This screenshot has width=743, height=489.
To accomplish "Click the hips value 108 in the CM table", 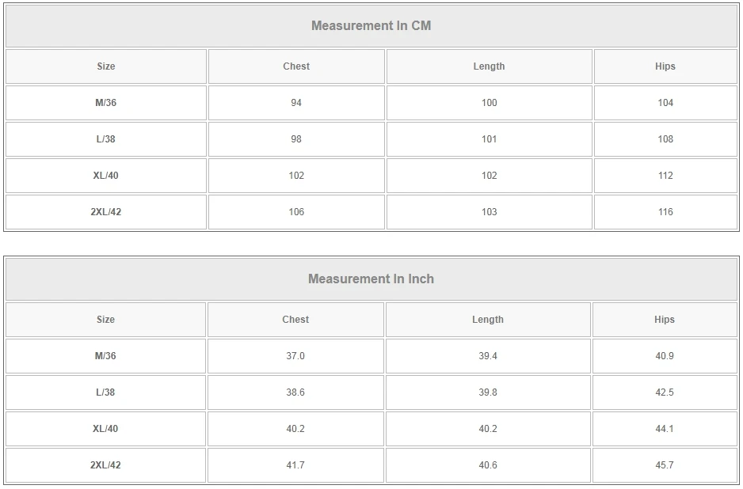I will click(665, 139).
